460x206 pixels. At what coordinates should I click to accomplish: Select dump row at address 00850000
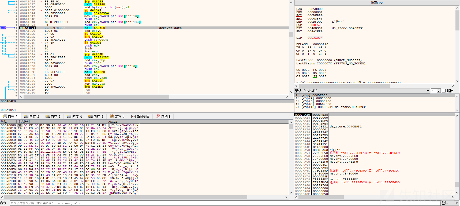click(70, 125)
